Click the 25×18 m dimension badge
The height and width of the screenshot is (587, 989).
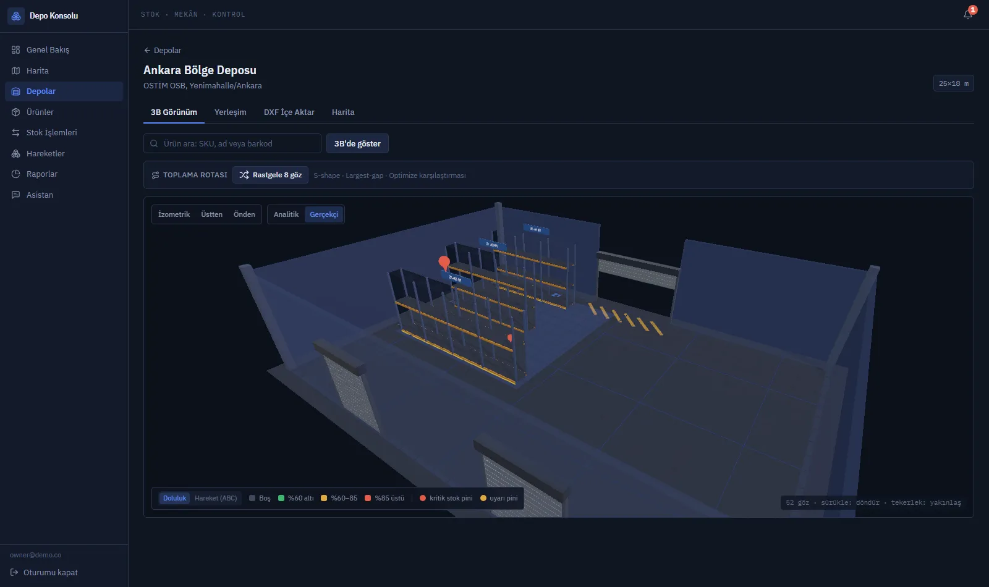tap(954, 83)
